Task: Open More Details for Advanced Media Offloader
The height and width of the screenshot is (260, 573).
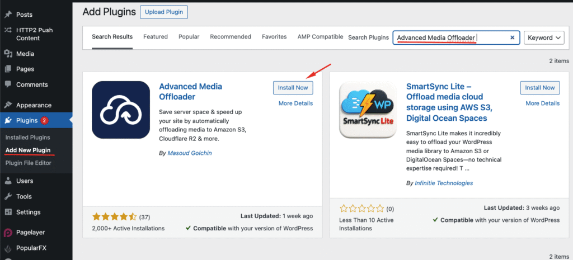Action: (x=295, y=103)
